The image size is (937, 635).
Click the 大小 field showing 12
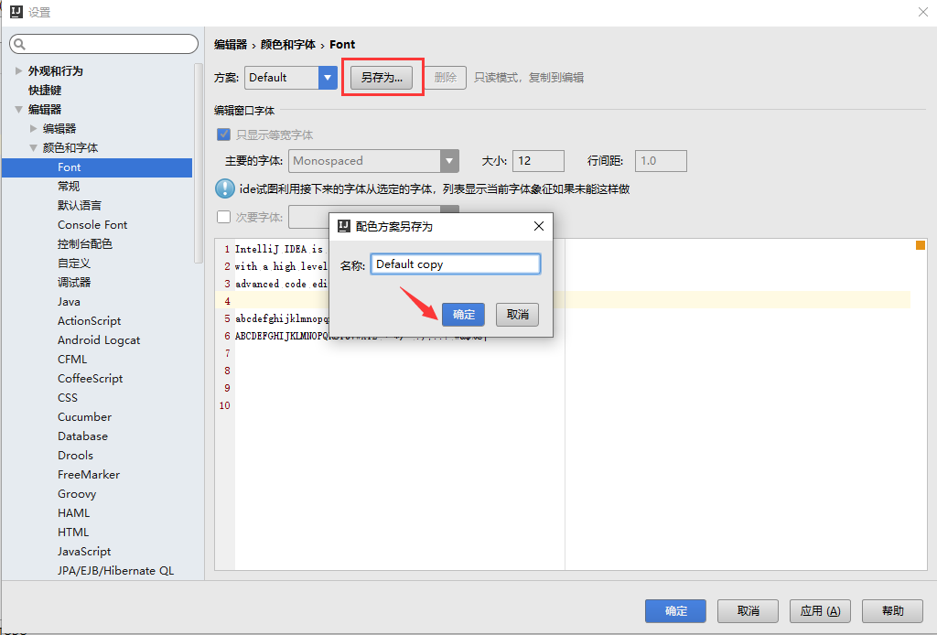pos(538,161)
